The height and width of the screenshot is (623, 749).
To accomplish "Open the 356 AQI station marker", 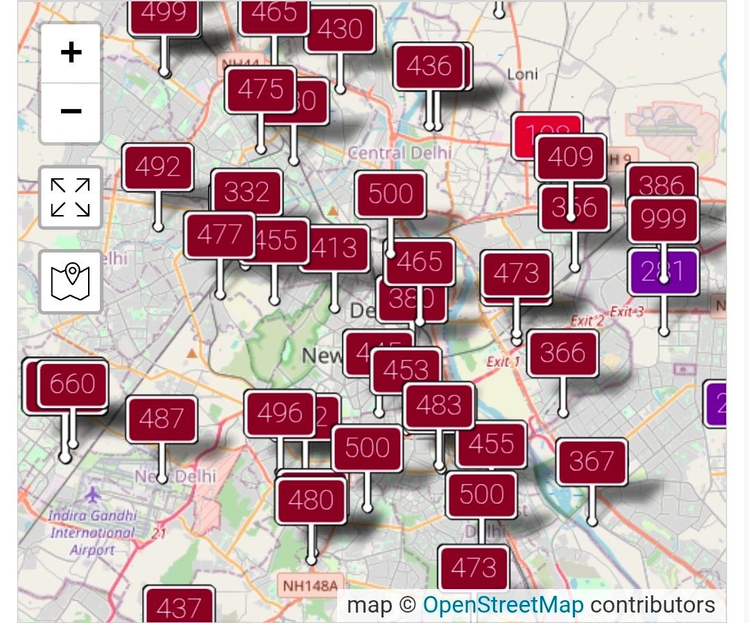I will point(574,208).
